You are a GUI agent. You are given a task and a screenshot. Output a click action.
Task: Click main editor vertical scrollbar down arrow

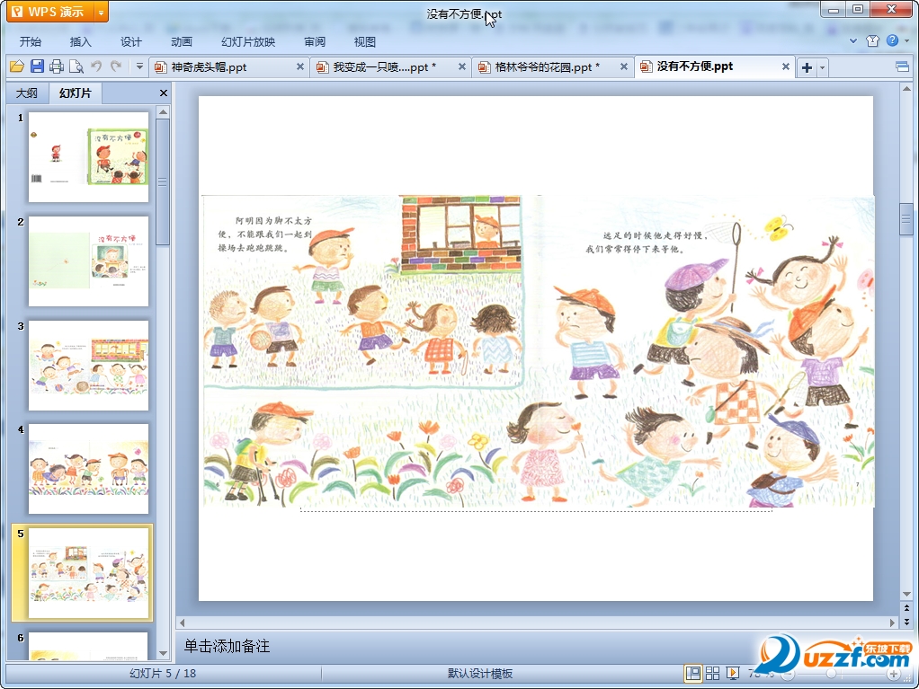pyautogui.click(x=906, y=594)
